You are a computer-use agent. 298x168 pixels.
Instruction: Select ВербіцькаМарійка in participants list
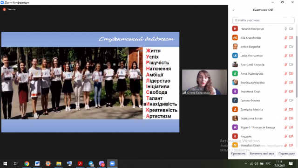(263, 83)
